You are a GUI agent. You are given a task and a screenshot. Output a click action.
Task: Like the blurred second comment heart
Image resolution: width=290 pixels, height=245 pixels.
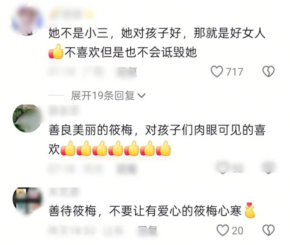click(x=222, y=168)
